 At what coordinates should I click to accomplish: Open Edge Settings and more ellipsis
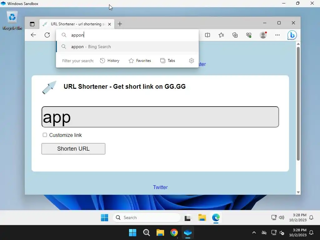[277, 35]
